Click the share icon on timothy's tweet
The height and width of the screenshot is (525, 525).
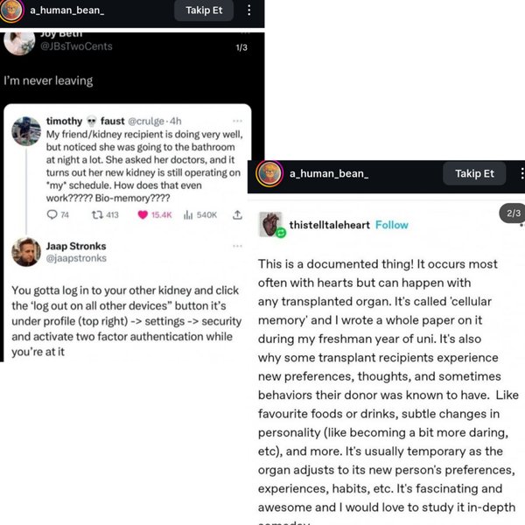coord(237,214)
